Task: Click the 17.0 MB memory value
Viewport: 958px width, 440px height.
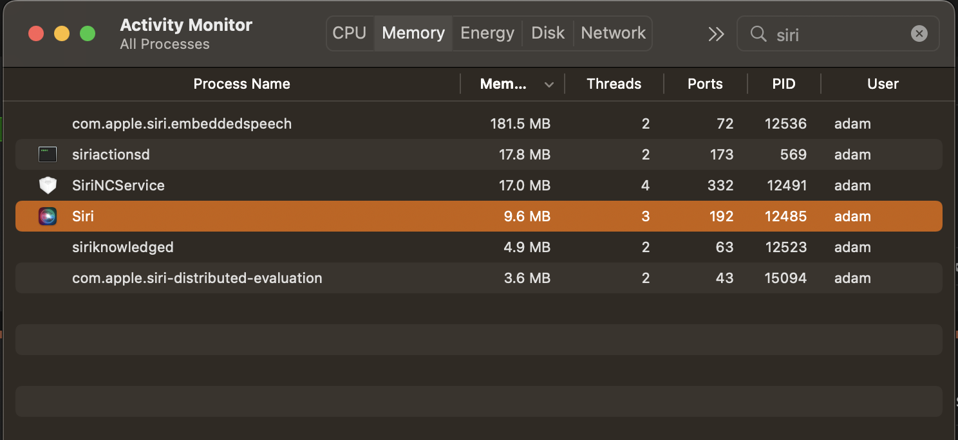Action: [524, 185]
